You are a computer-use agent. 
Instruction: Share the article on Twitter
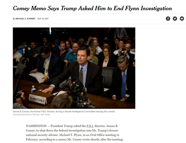(x=175, y=18)
